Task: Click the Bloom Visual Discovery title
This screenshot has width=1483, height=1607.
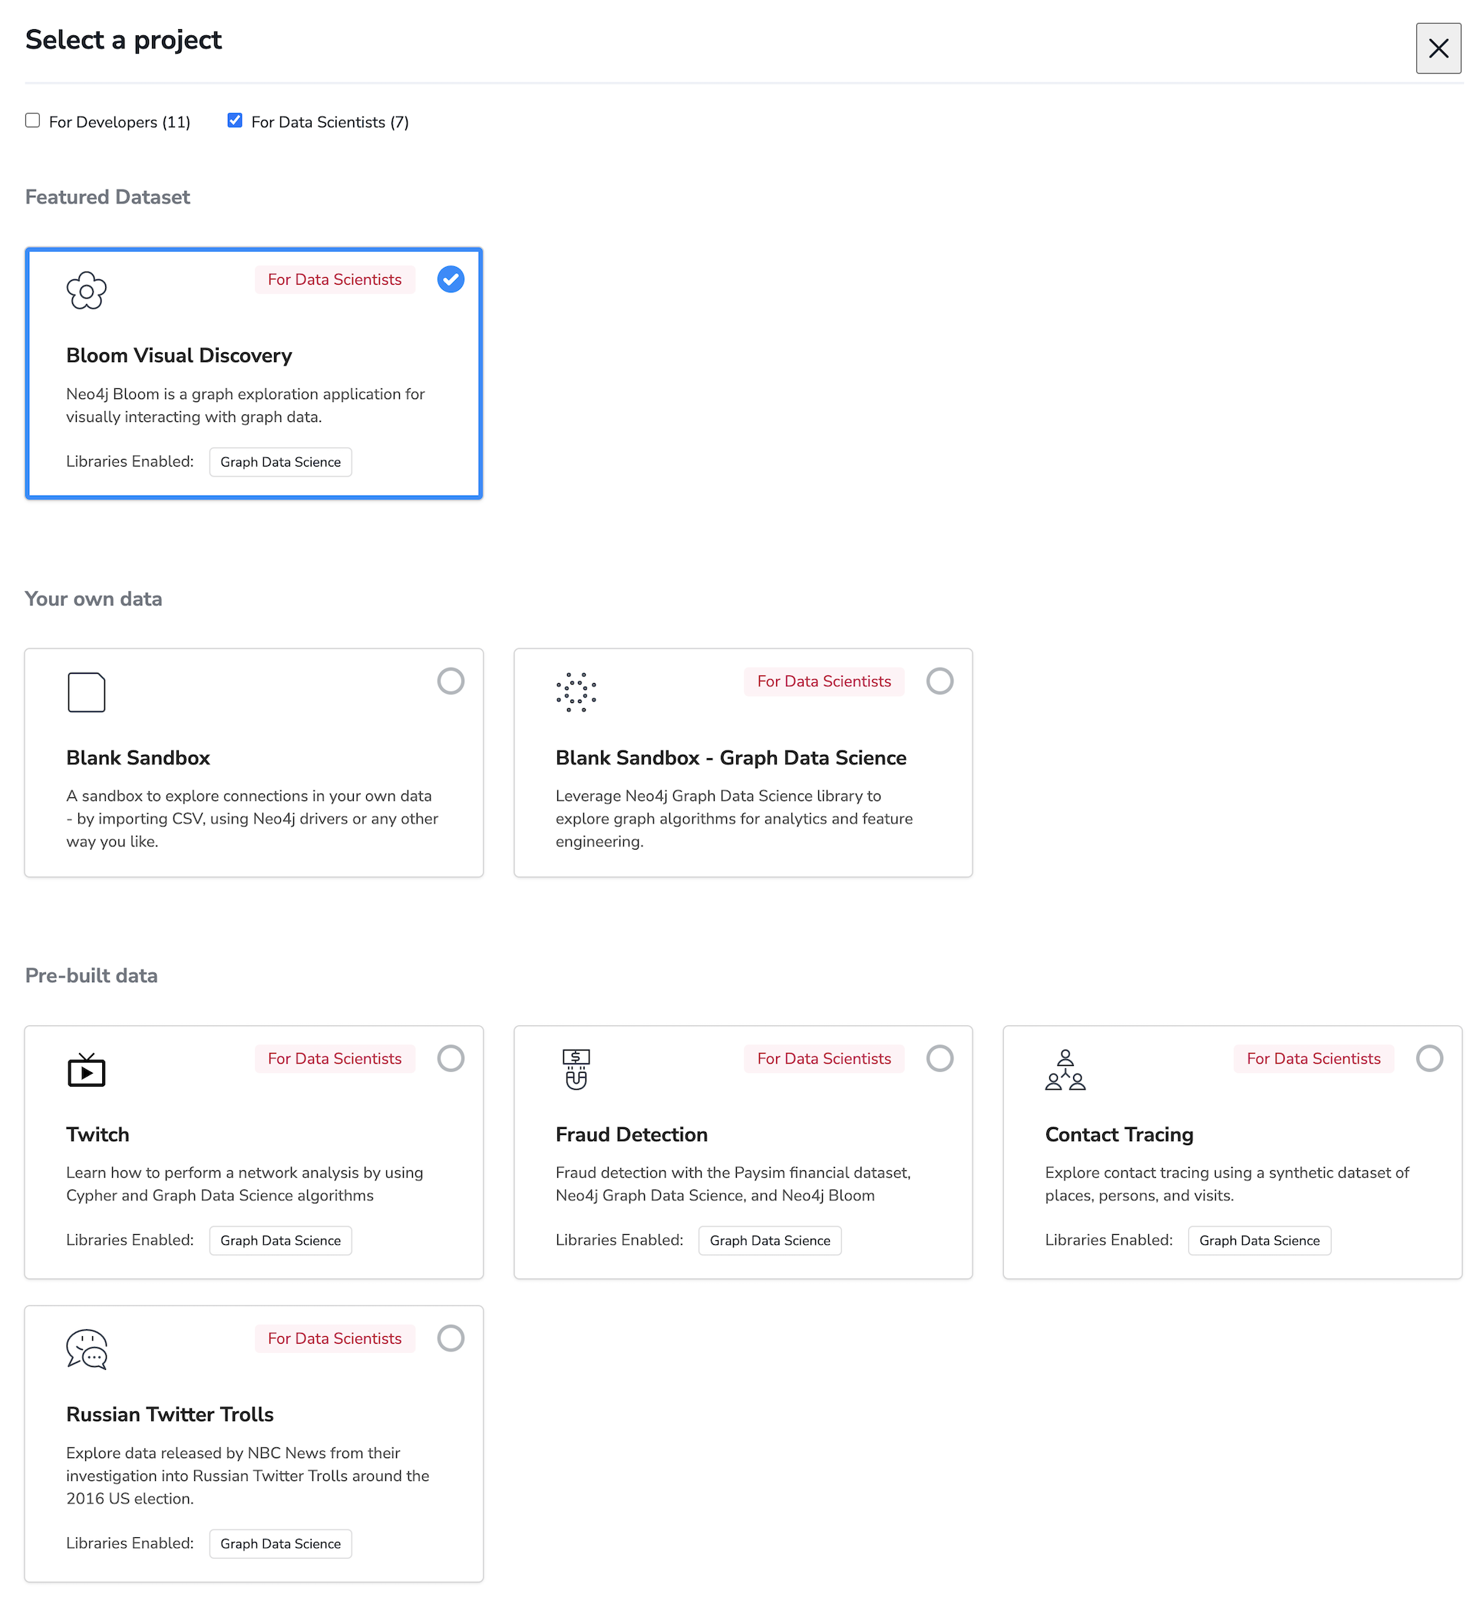Action: coord(179,355)
